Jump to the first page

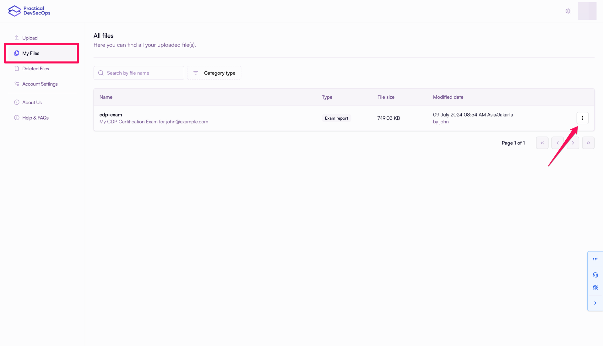[542, 143]
